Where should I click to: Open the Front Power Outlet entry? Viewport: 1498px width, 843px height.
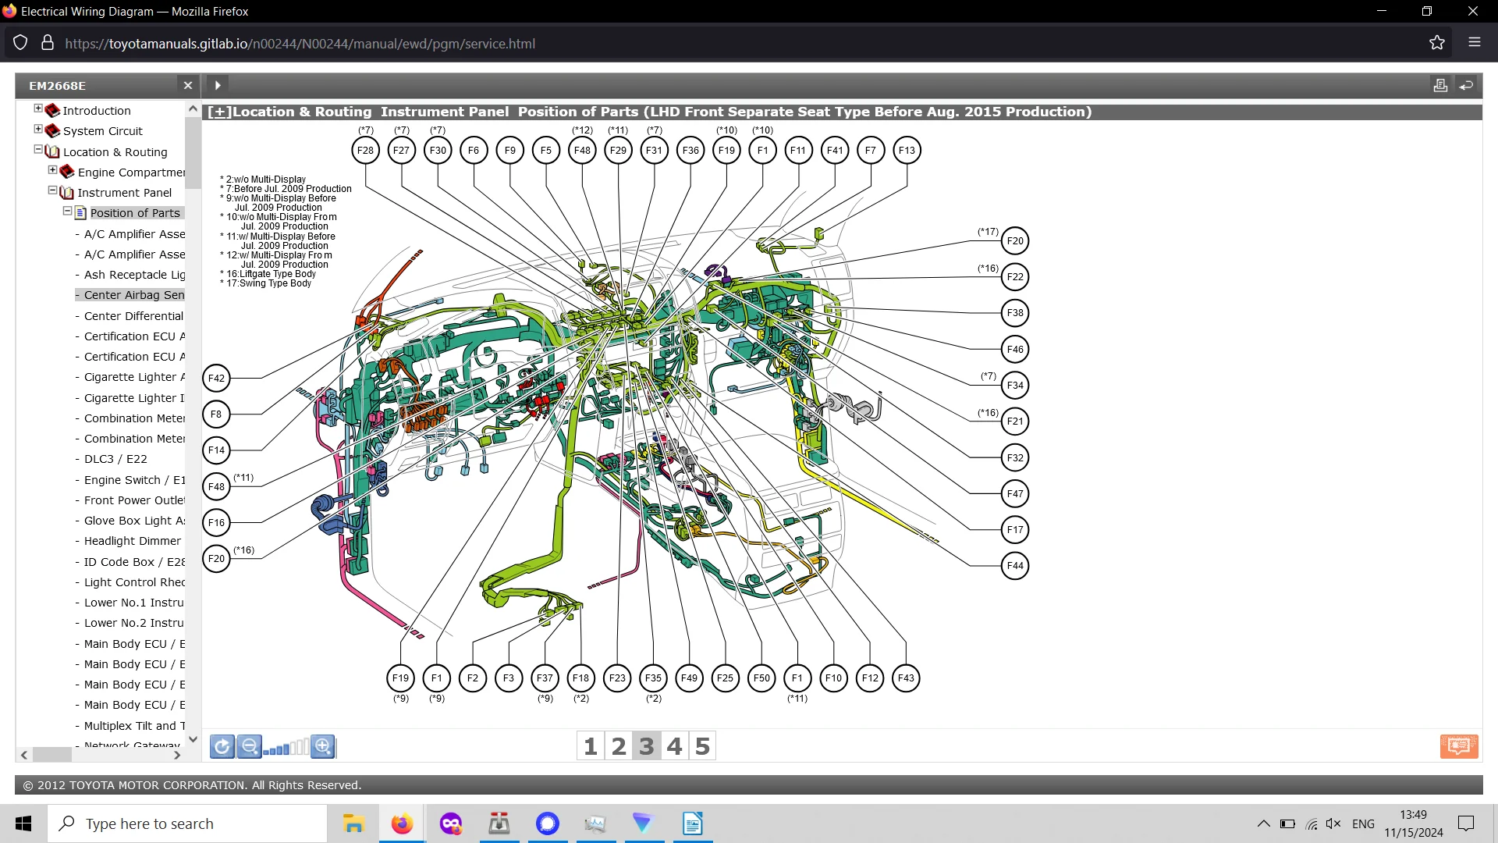[x=134, y=500]
